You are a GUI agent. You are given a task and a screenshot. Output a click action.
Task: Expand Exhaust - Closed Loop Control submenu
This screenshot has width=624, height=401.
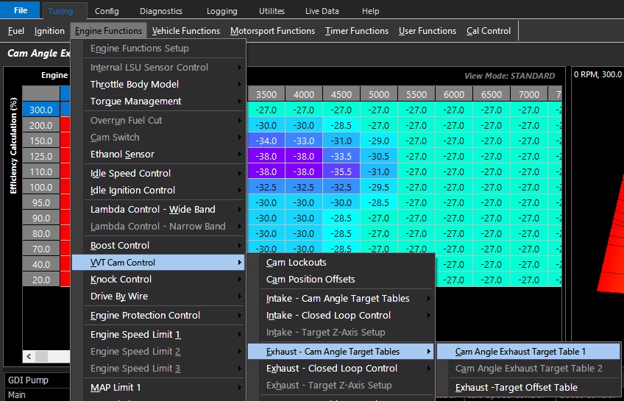331,368
